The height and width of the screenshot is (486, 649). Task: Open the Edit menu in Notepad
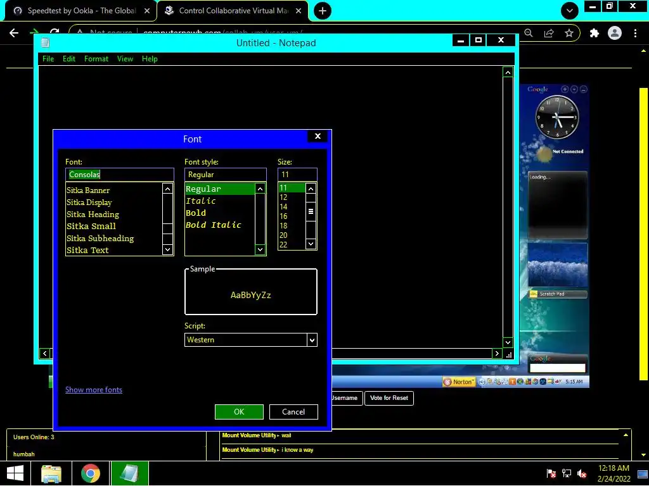(x=68, y=59)
